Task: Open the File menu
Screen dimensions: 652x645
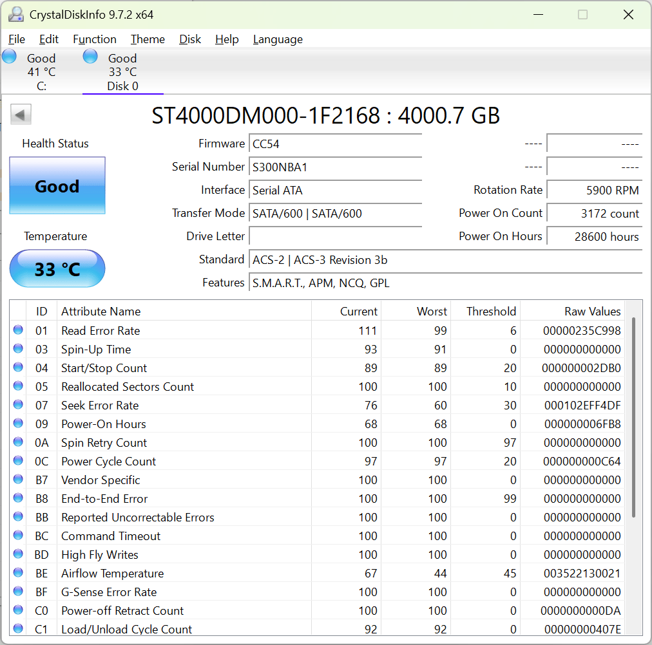Action: pyautogui.click(x=17, y=39)
